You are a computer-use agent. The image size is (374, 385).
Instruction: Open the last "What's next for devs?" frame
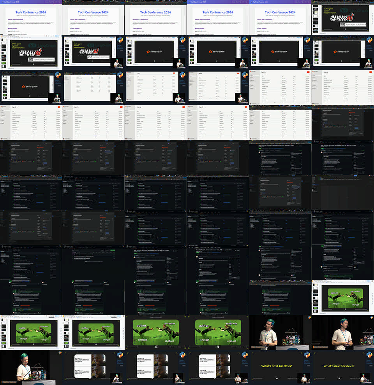coord(343,367)
